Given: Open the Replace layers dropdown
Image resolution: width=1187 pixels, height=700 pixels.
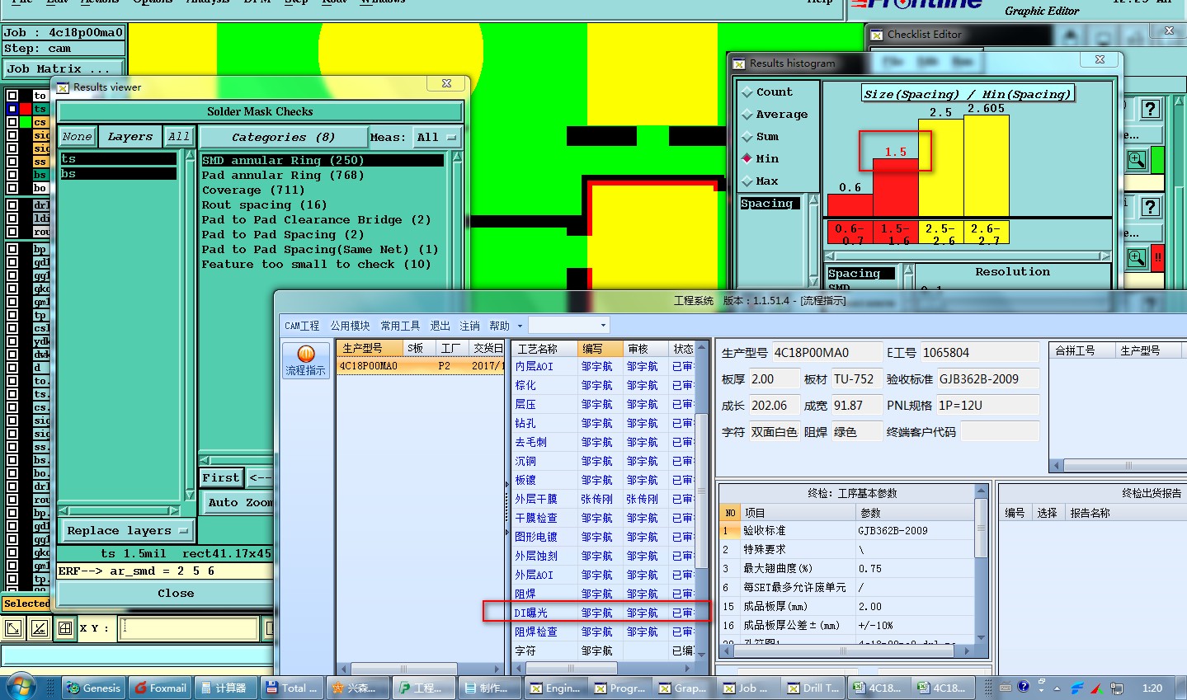Looking at the screenshot, I should (x=127, y=531).
